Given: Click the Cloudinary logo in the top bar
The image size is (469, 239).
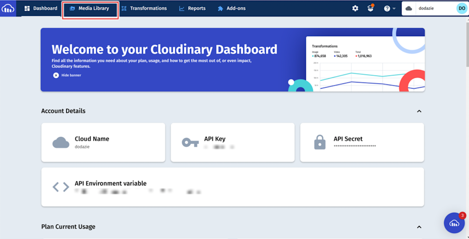Looking at the screenshot, I should point(8,8).
